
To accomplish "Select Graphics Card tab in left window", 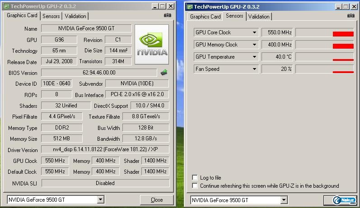I will point(22,15).
